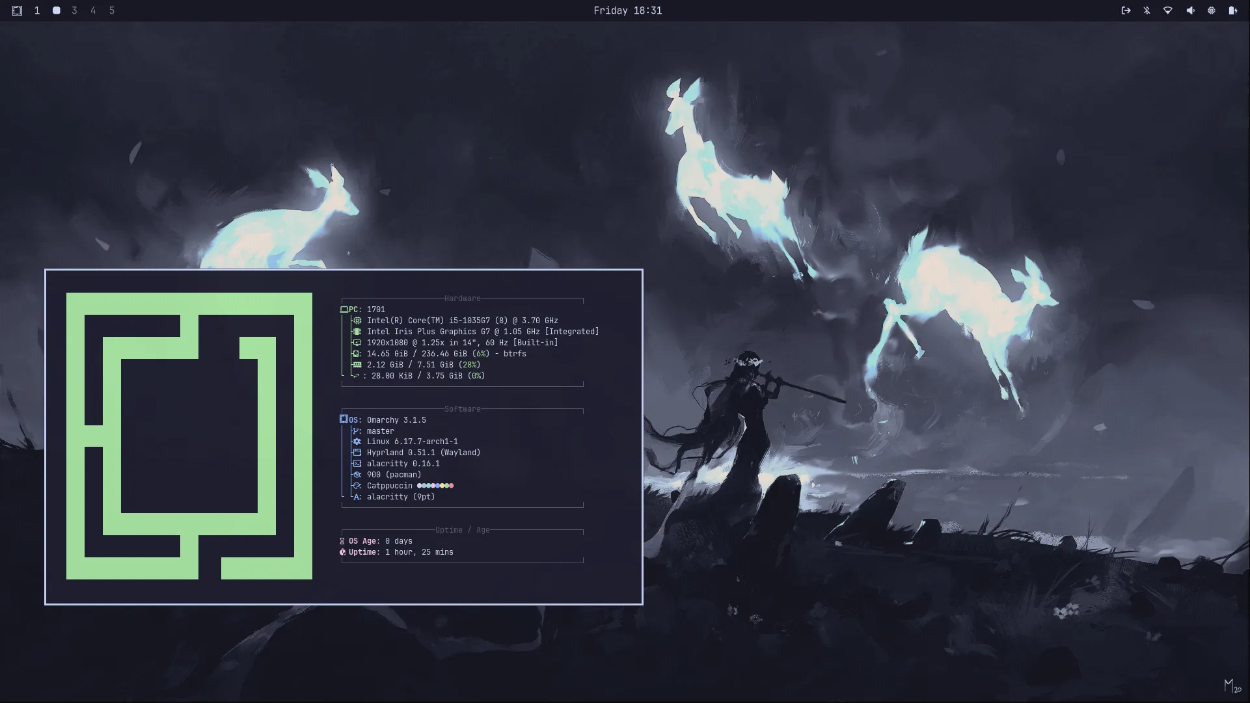
Task: Click the Friday 18:31 clock
Action: coord(627,10)
